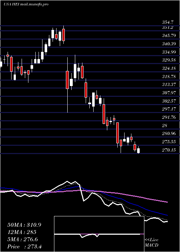
Task: Click the '<<Live MACD' label
Action: (x=152, y=243)
